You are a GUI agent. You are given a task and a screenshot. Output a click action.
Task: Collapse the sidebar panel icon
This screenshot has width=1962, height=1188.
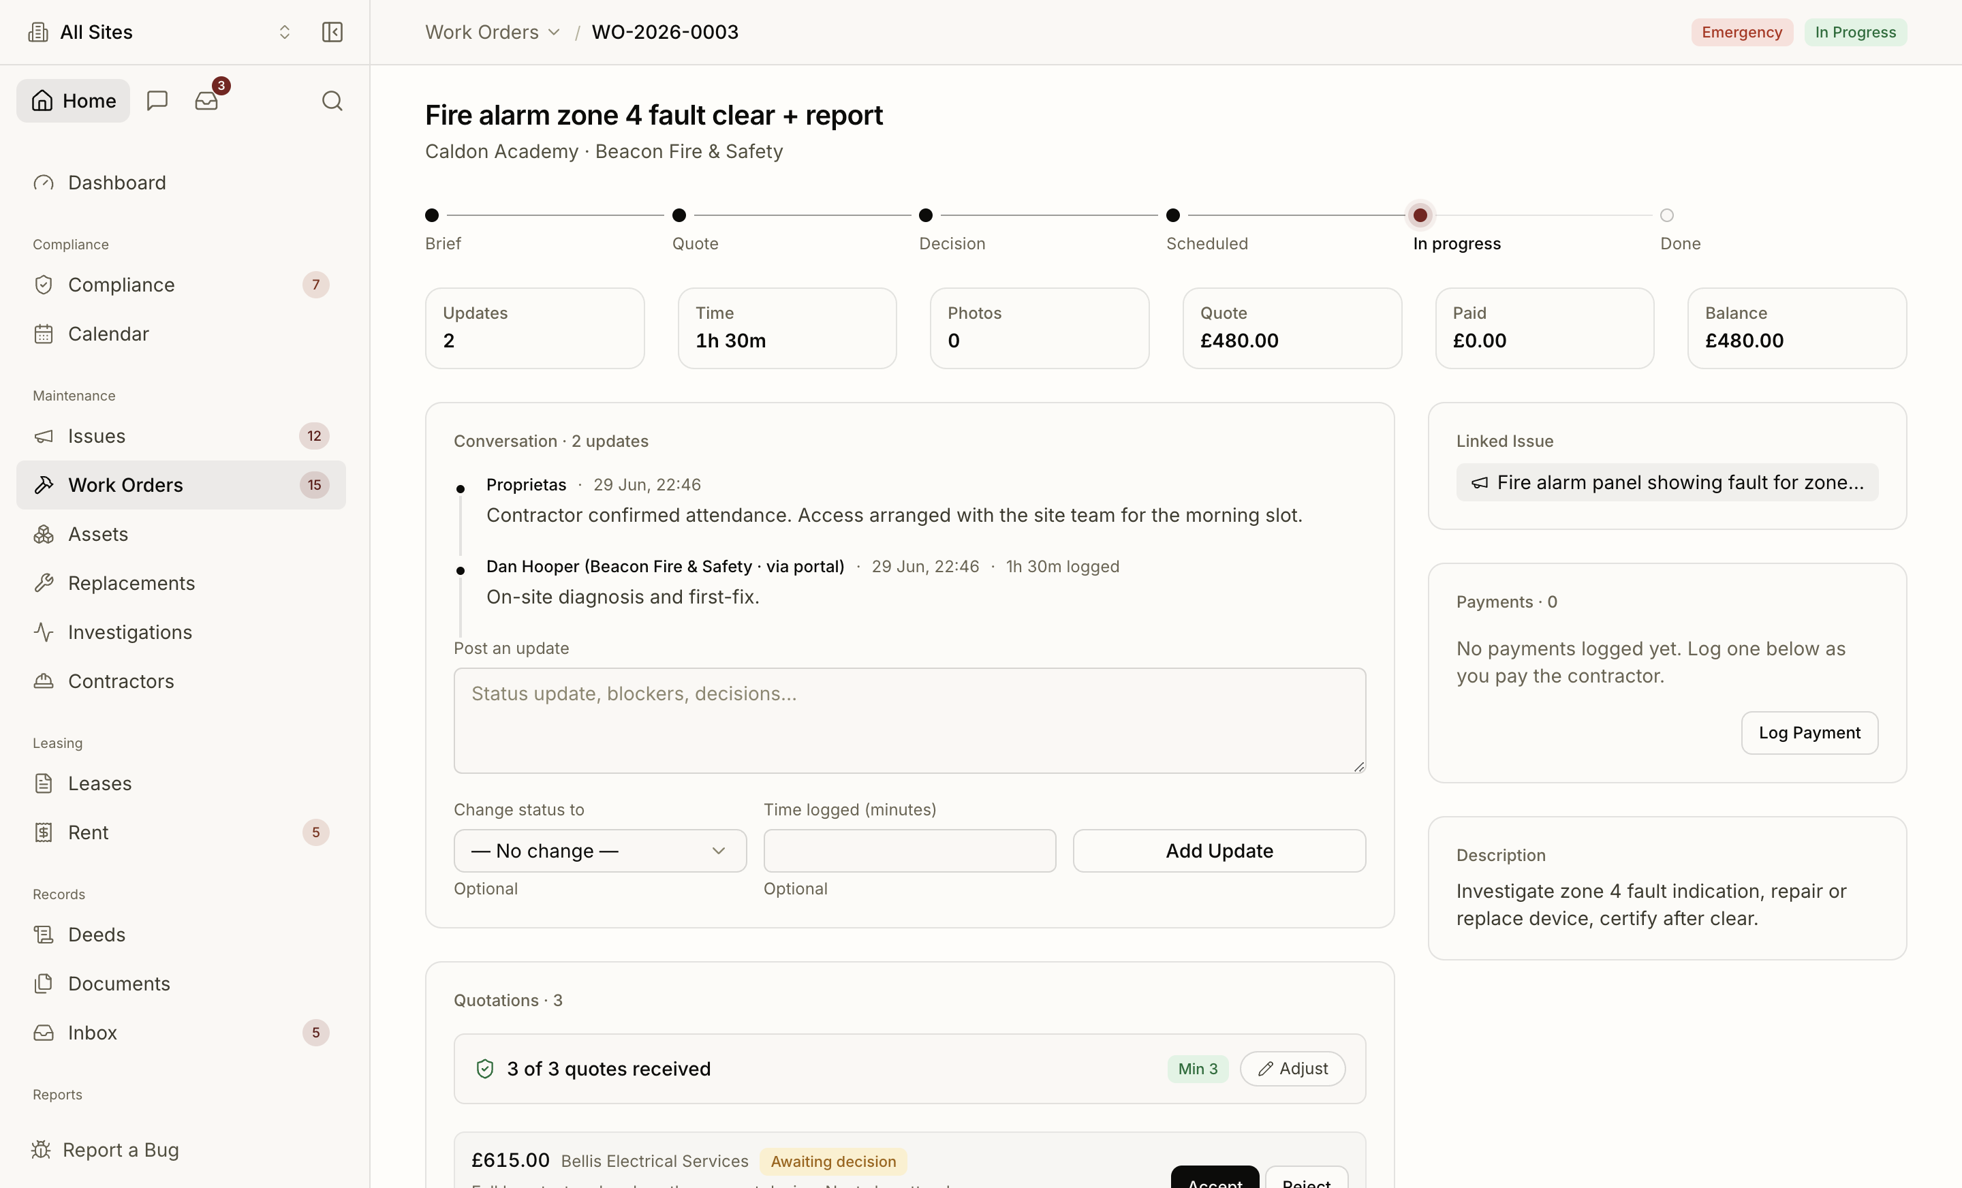(x=332, y=32)
